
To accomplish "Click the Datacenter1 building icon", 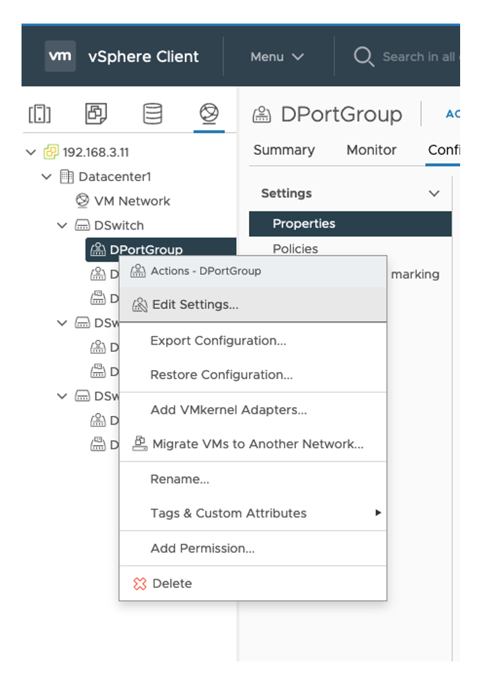I will [x=67, y=176].
